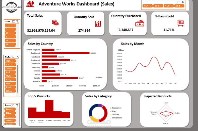This screenshot has width=198, height=131.
Task: Click the Adventure Works Dashboard (Sales) heading
Action: coord(77,4)
